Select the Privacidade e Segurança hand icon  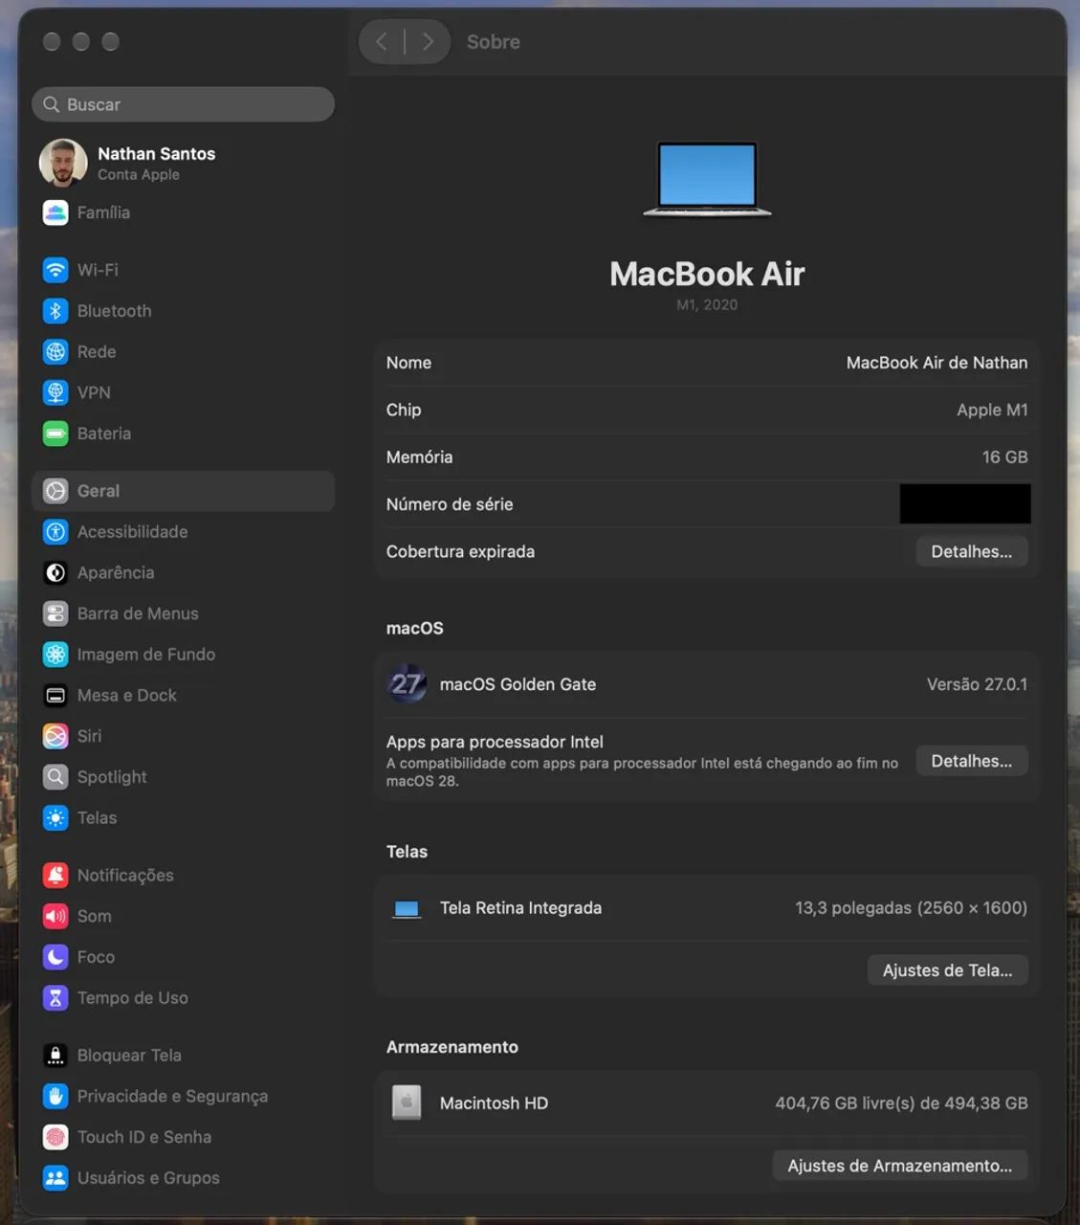click(55, 1096)
